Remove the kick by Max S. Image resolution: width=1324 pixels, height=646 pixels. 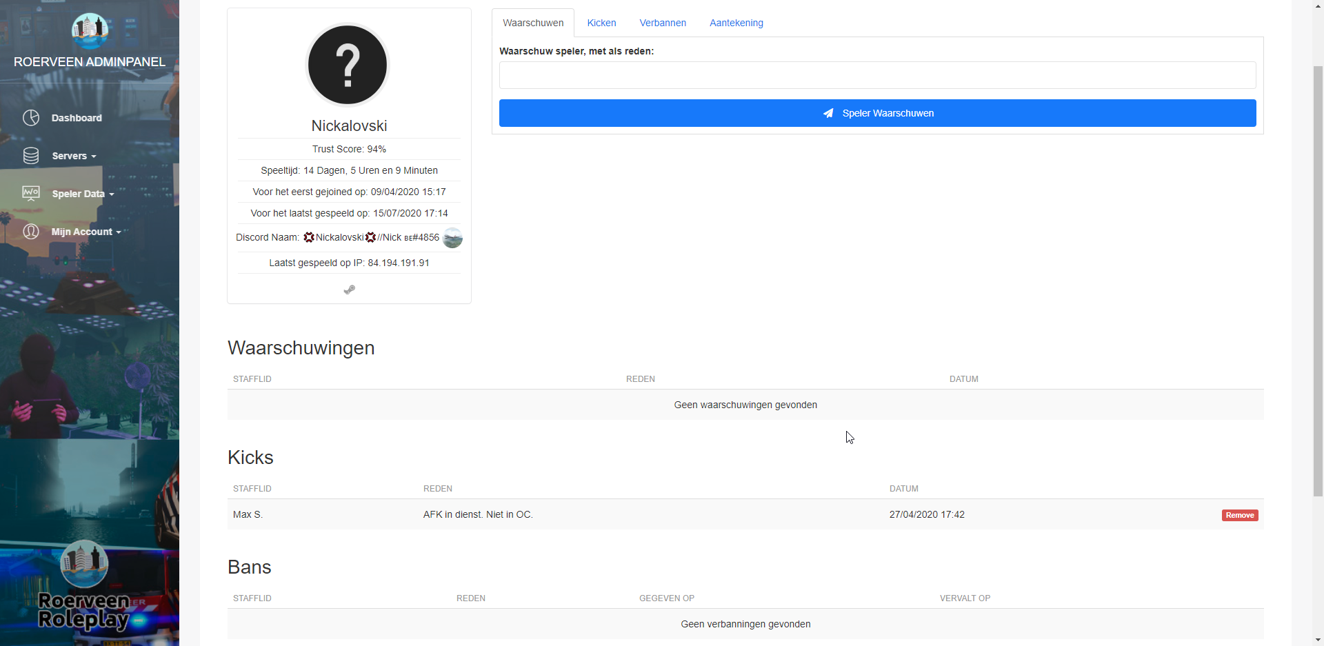[x=1239, y=515]
